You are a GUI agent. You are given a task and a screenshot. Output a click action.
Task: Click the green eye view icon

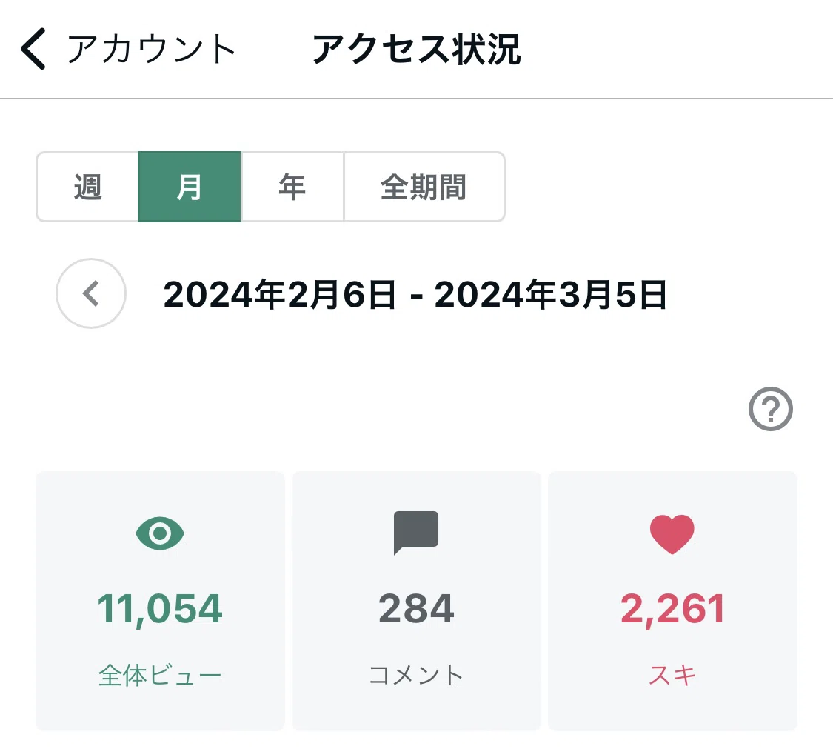[160, 533]
